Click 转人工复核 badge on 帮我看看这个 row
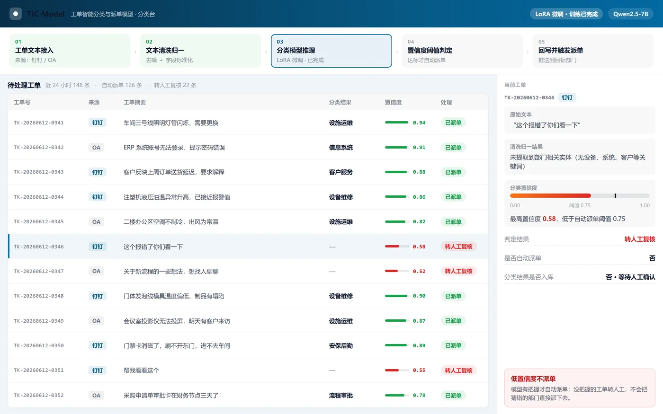 [x=458, y=370]
